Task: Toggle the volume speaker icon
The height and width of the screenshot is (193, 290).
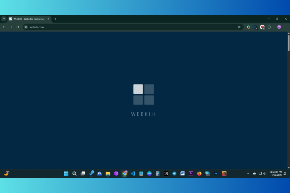Action: [265, 174]
